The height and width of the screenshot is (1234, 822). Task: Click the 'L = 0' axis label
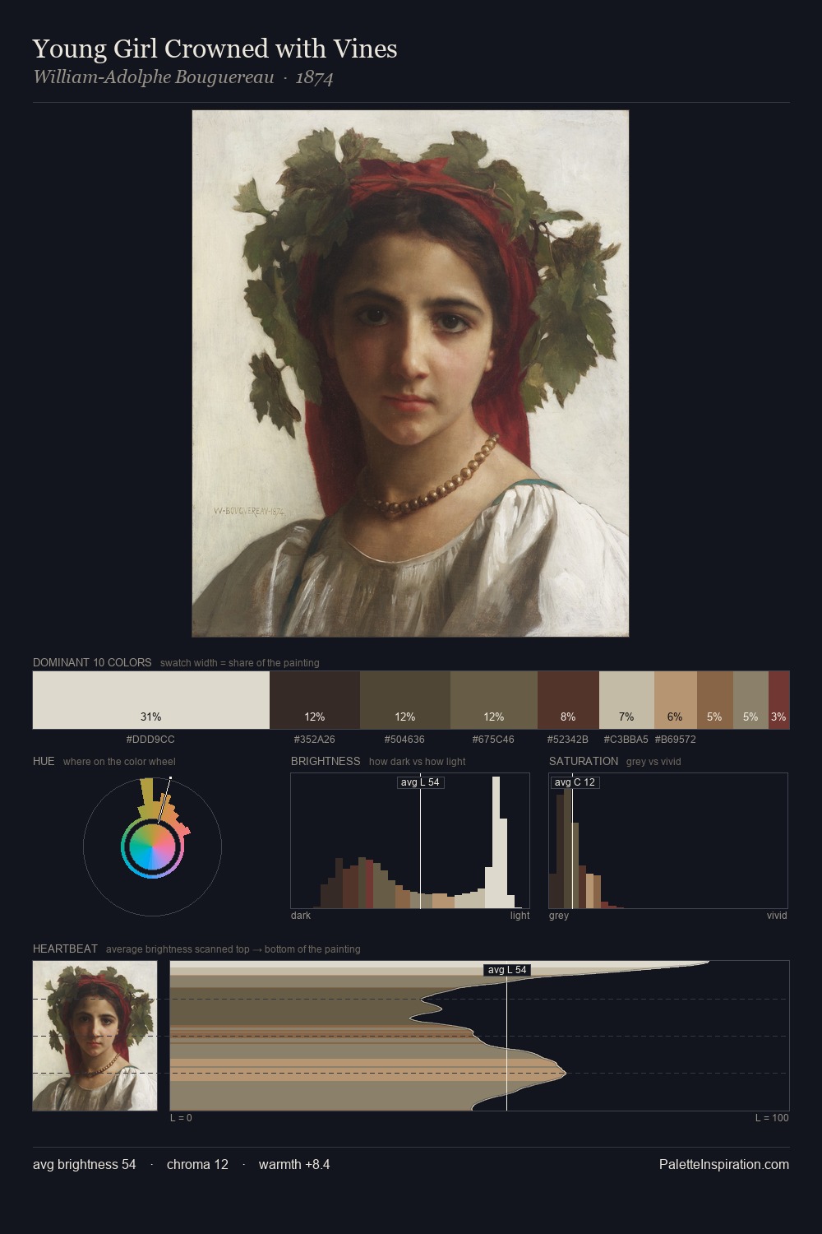click(181, 1118)
